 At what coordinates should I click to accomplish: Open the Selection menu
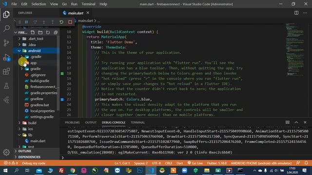[x=39, y=4]
